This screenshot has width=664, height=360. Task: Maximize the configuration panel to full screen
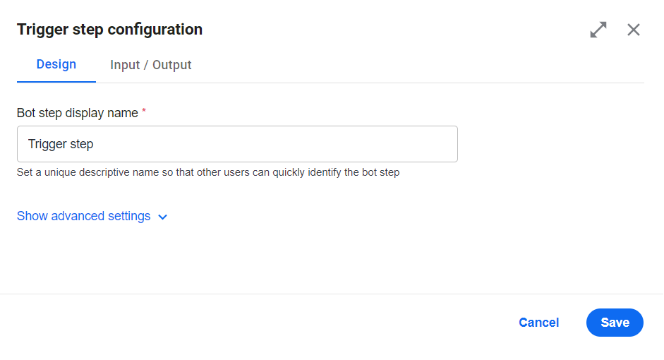(x=598, y=30)
